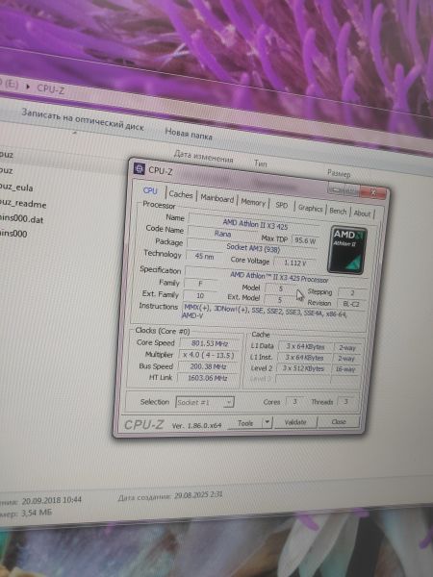
Task: Click the Tools button
Action: click(x=245, y=423)
